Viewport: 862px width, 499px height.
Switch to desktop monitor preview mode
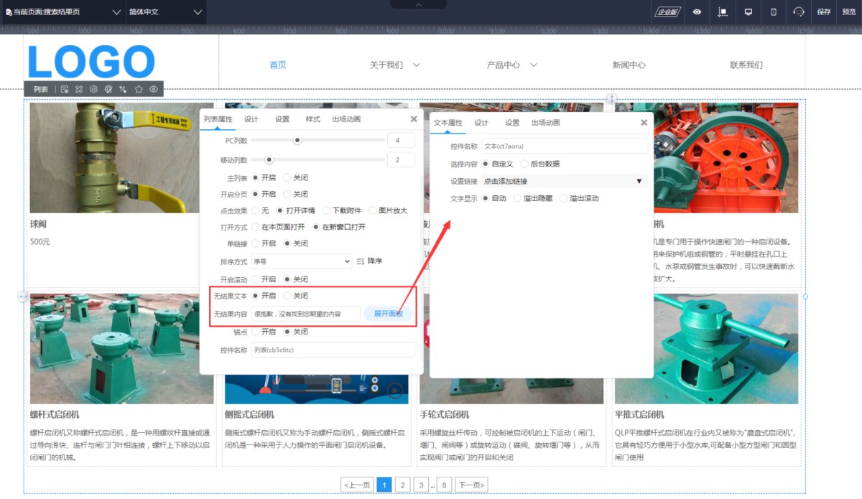pyautogui.click(x=748, y=12)
